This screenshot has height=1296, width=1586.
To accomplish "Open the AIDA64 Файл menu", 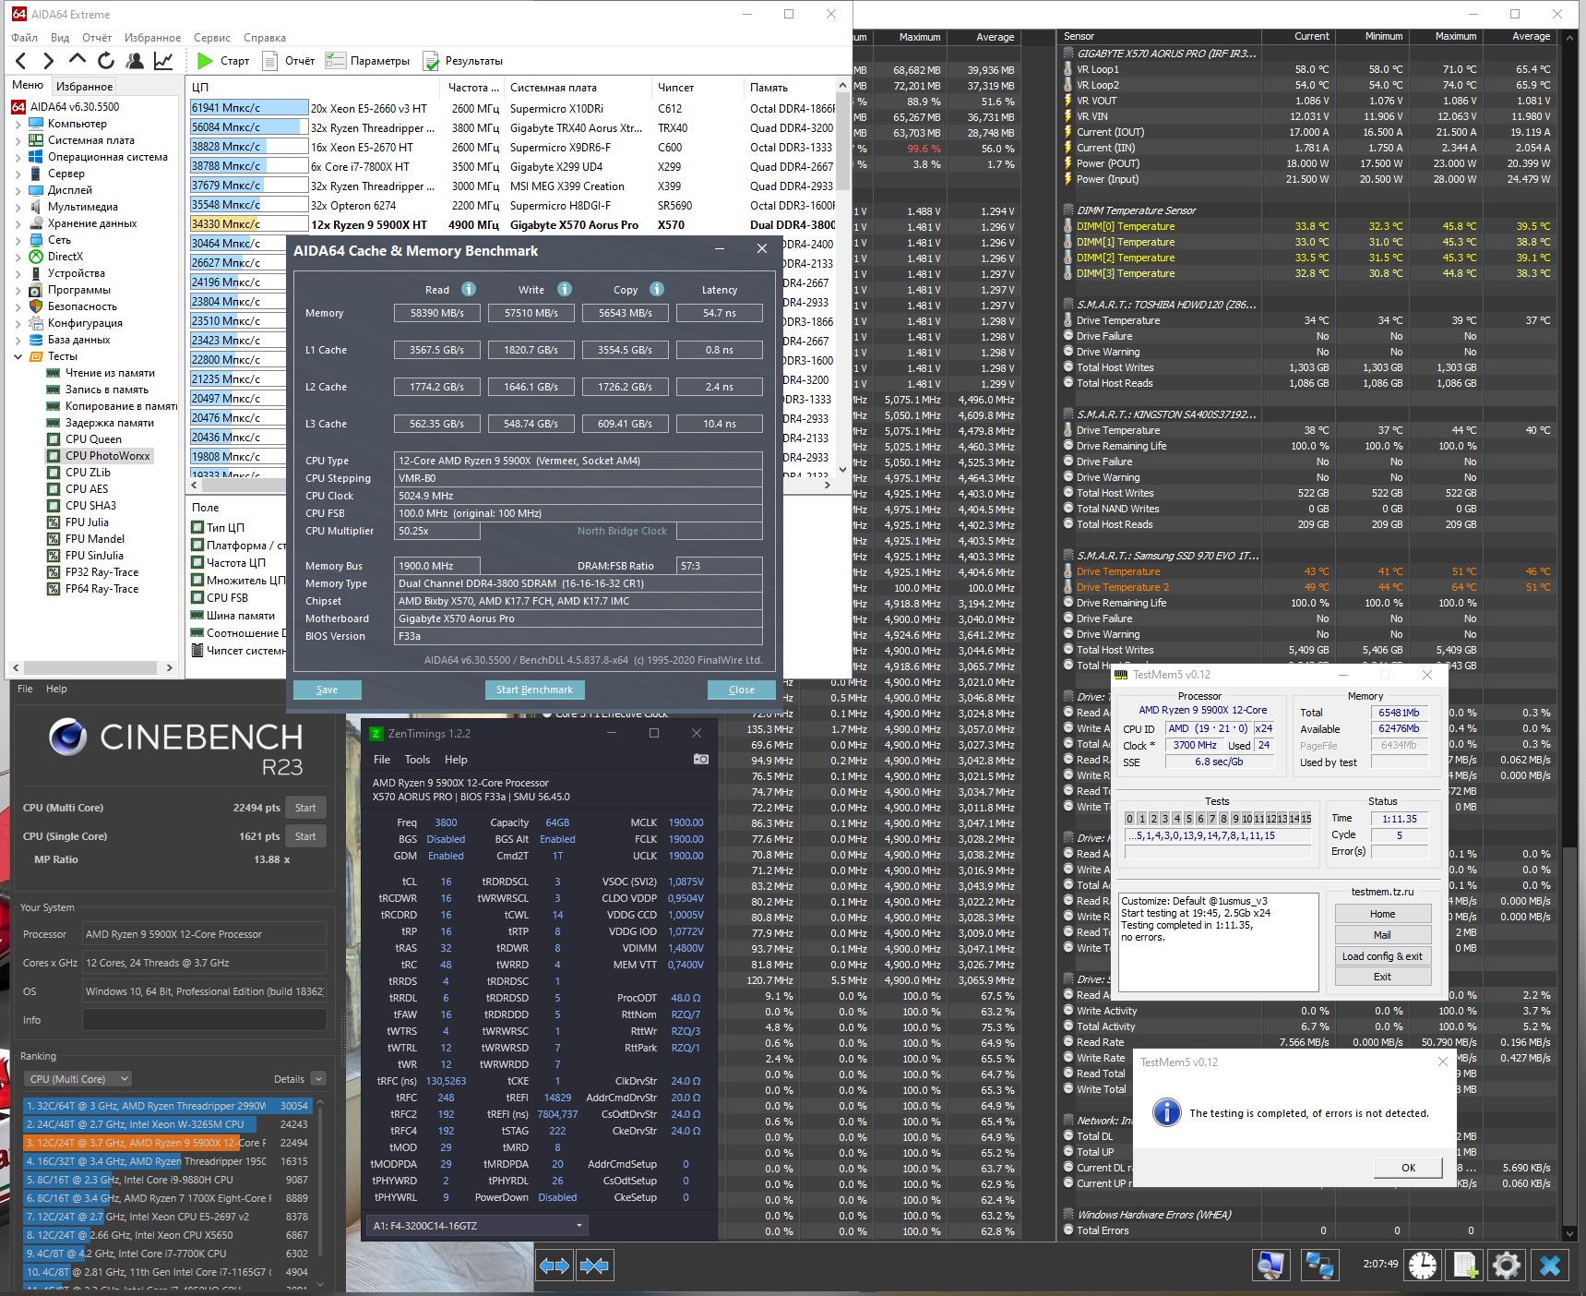I will [x=24, y=38].
